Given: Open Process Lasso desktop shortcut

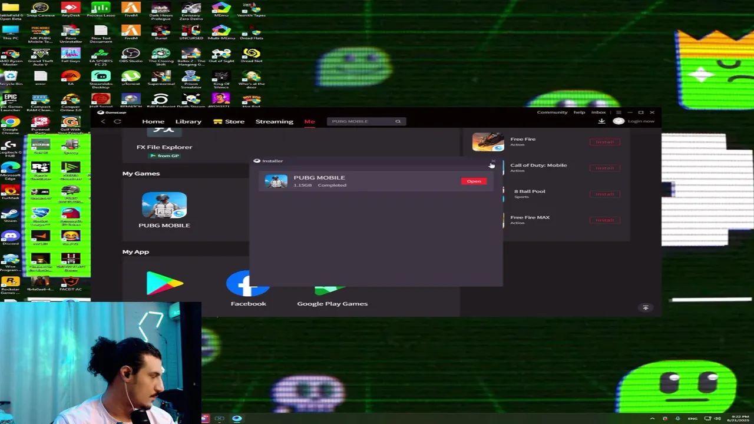Looking at the screenshot, I should coord(101,10).
